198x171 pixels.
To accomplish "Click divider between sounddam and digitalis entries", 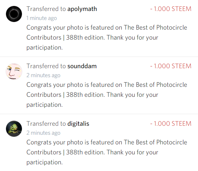I will (x=99, y=114).
